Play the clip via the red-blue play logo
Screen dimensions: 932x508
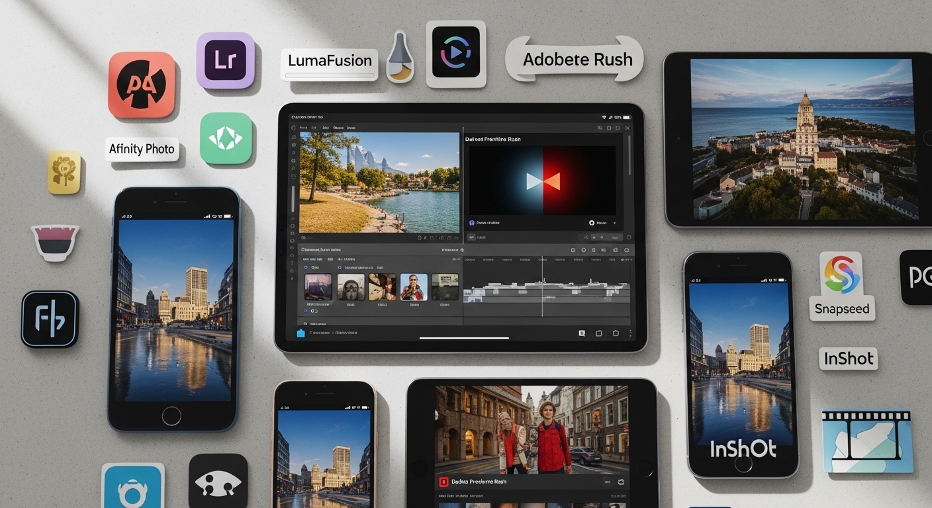[x=543, y=181]
